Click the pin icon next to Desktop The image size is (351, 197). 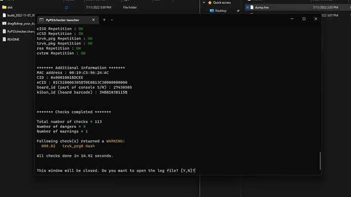(238, 11)
